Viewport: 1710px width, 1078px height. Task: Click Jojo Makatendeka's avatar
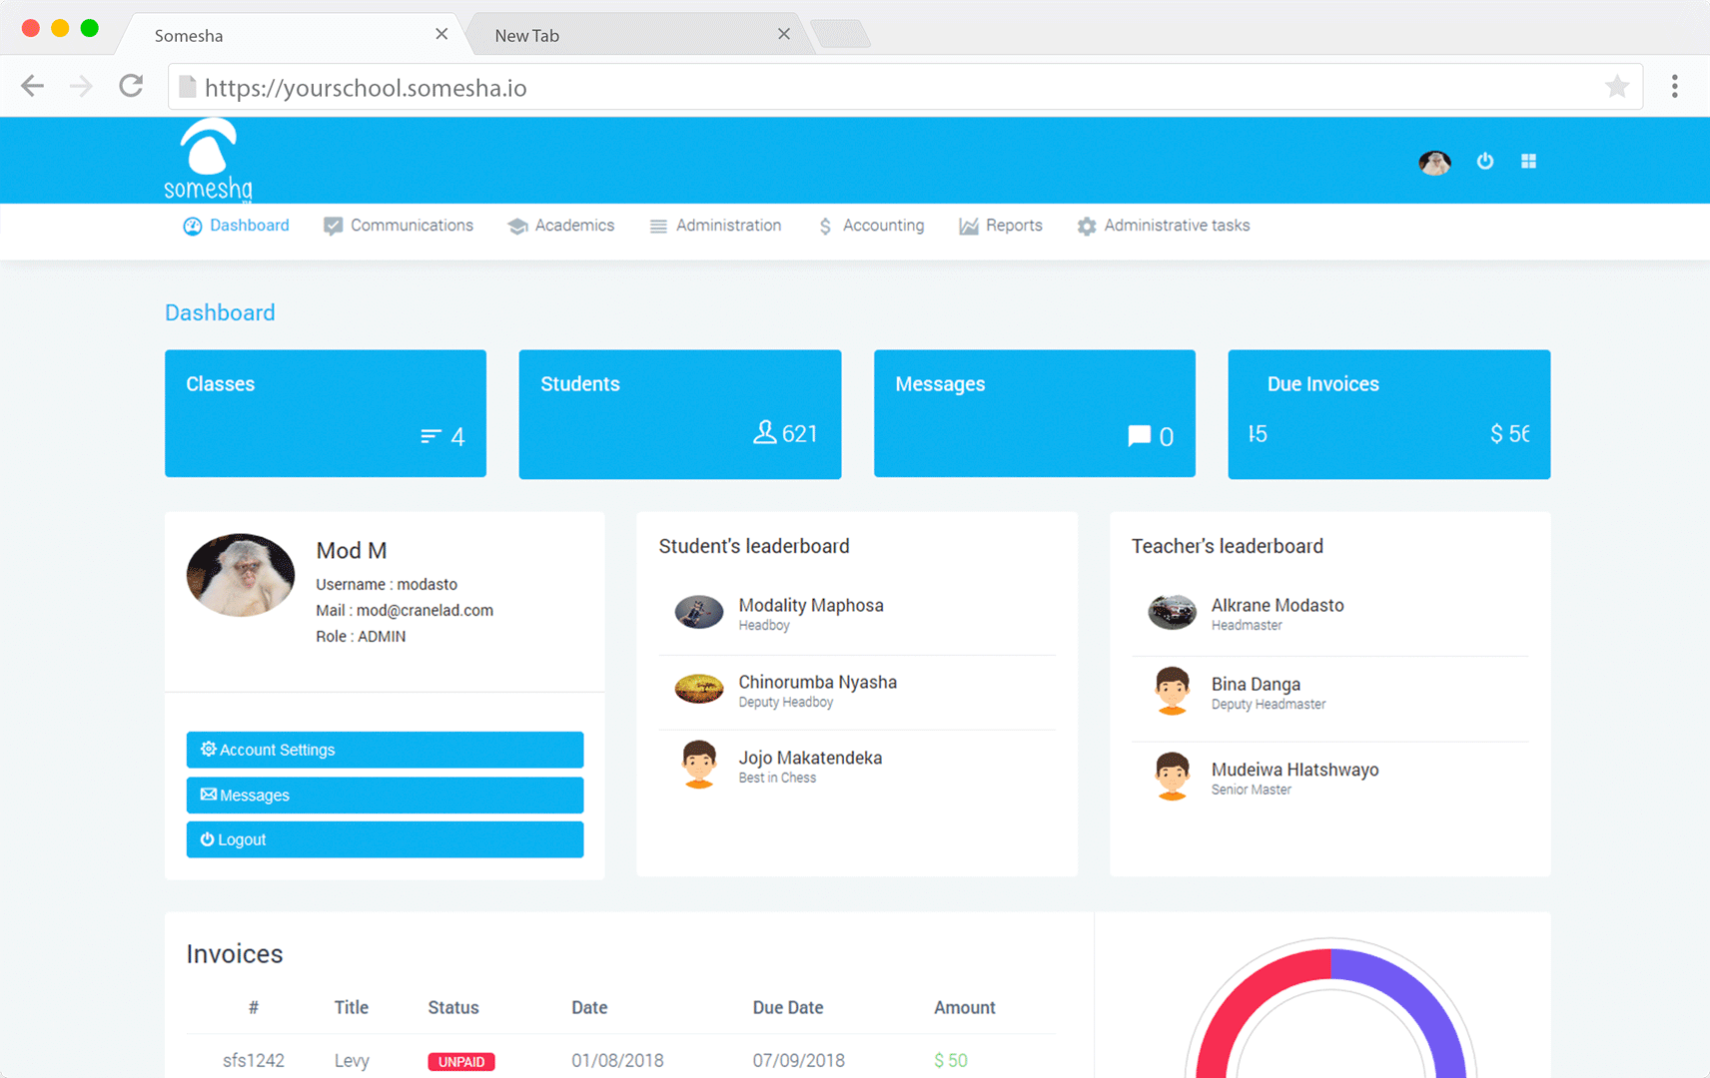[x=699, y=765]
